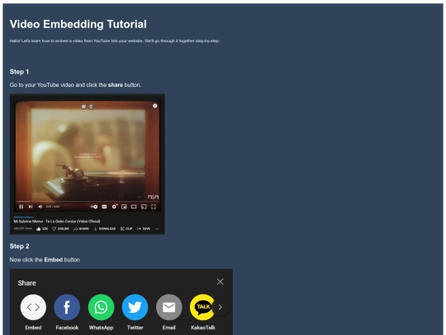
Task: Like the video (22K thumbs up)
Action: point(42,229)
